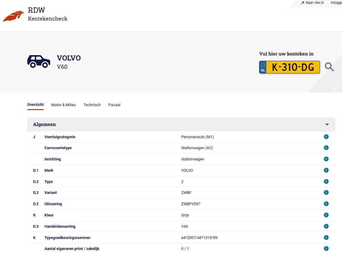Screen dimensions: 342x255
Task: Select the Fiscaal tab
Action: (x=114, y=105)
